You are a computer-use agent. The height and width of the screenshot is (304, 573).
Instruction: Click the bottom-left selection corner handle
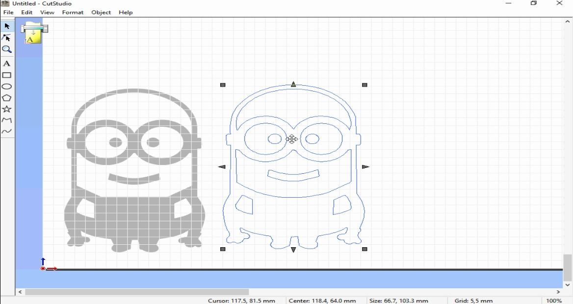tap(223, 249)
